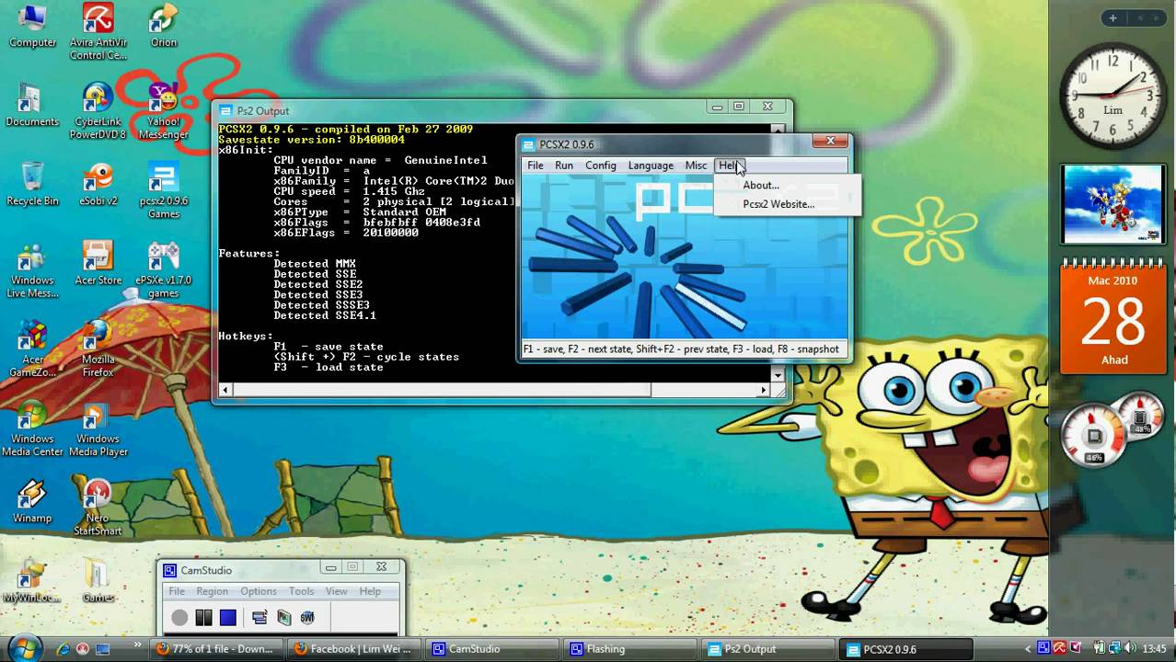Click Avira umbrella tray icon
Screen dimensions: 1176x662
pyautogui.click(x=1059, y=648)
